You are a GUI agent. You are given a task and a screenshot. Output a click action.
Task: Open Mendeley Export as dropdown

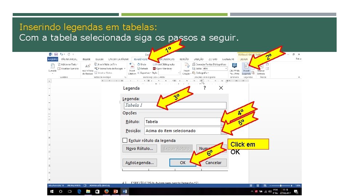(x=144, y=73)
